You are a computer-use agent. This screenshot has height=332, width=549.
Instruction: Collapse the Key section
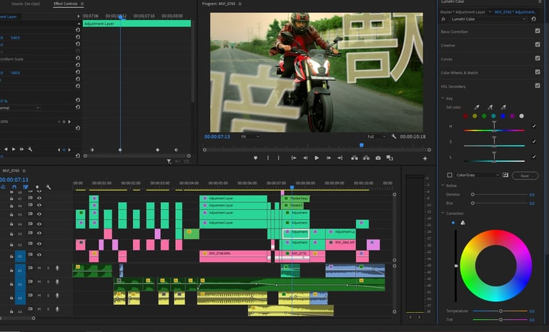coord(443,99)
